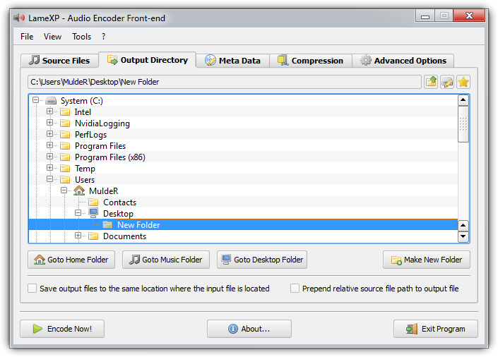Expand the Intel folder
Screen dimensions: 498x357
pos(49,111)
